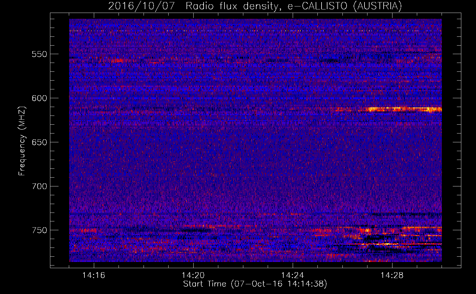This screenshot has width=476, height=294.
Task: Select the 750 frequency tick label
Action: 39,230
